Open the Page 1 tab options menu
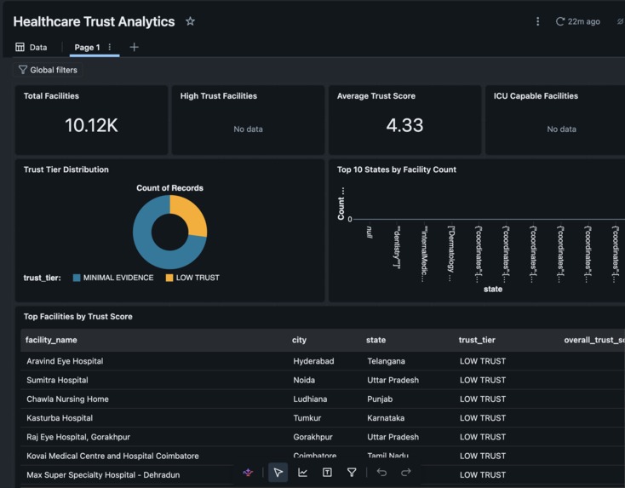The image size is (625, 488). pyautogui.click(x=110, y=47)
